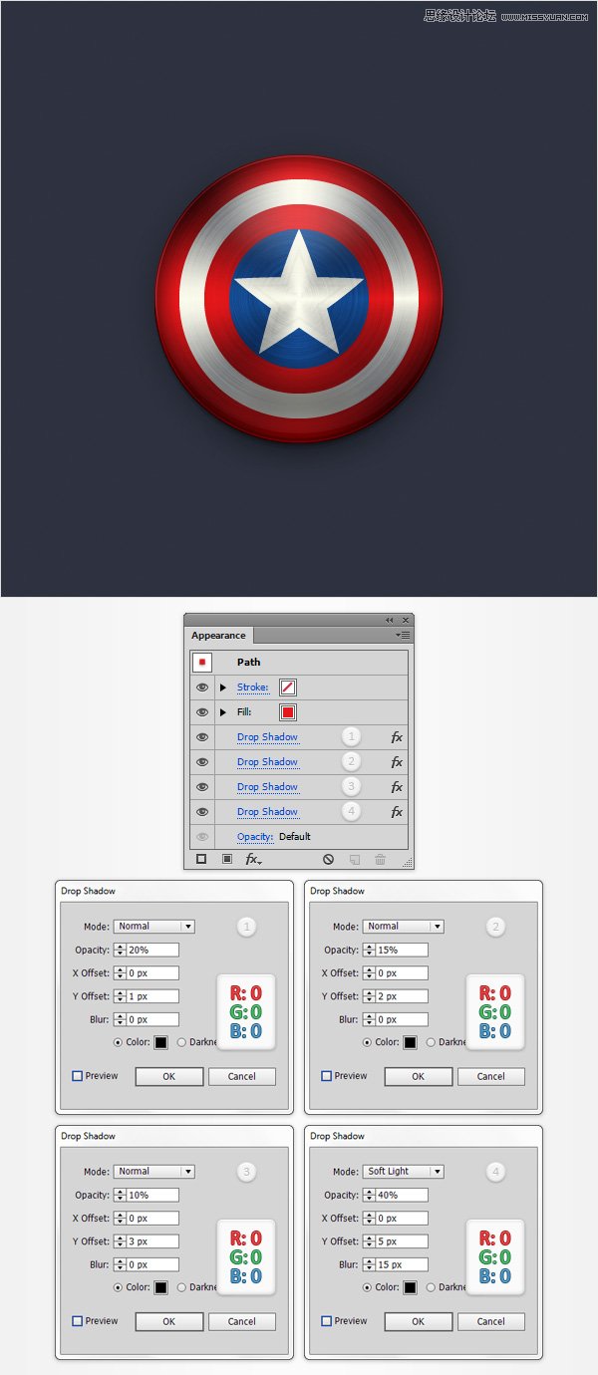Select the Appearance panel tab
The image size is (598, 1375).
click(x=219, y=636)
